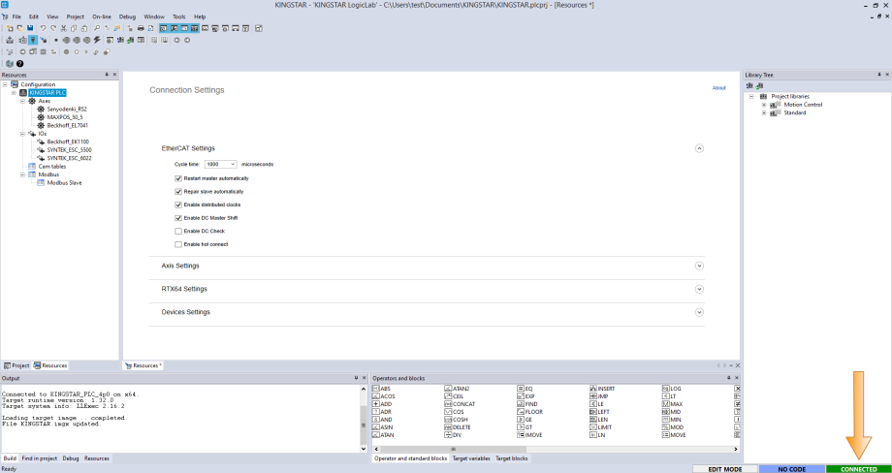Pin the Output panel with pushpin icon

pyautogui.click(x=357, y=378)
